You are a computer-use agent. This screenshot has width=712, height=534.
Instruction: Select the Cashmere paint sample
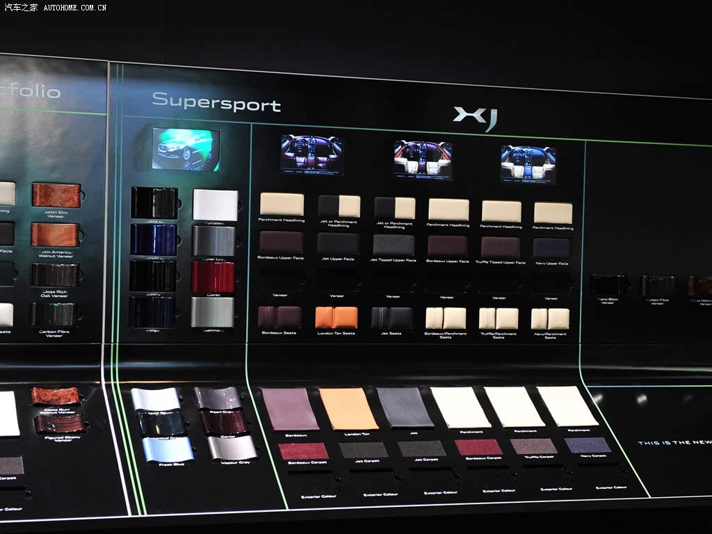[213, 312]
